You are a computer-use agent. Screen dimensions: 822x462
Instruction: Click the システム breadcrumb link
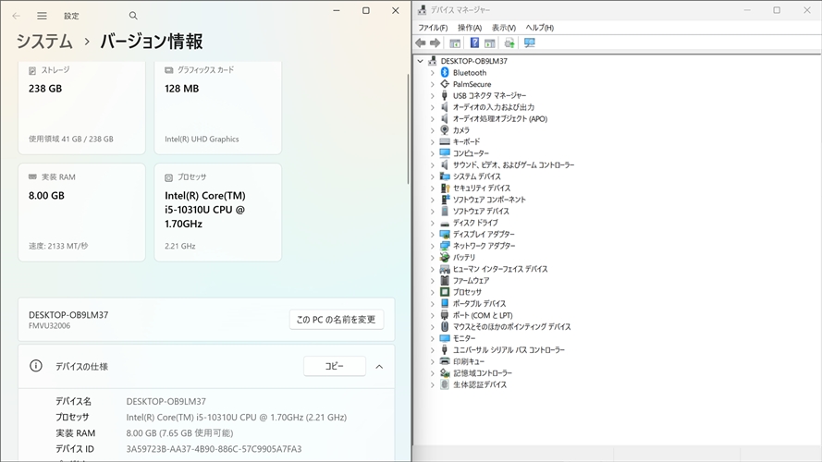44,42
